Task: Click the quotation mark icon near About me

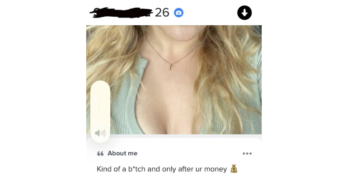Action: coord(100,154)
